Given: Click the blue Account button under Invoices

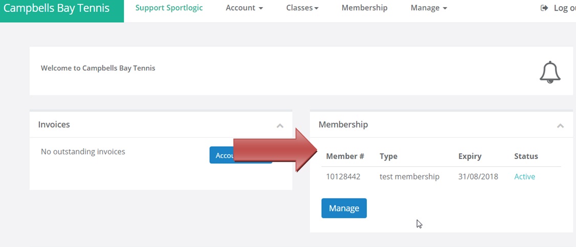Looking at the screenshot, I should point(221,155).
